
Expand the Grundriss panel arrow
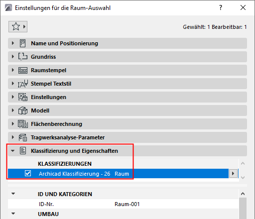(13, 57)
